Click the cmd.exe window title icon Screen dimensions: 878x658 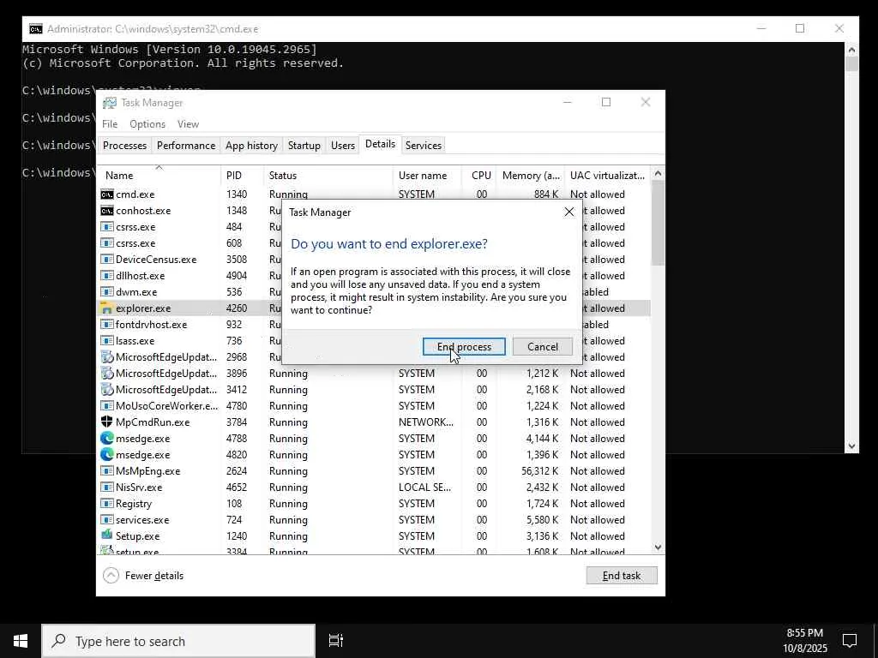click(x=36, y=29)
